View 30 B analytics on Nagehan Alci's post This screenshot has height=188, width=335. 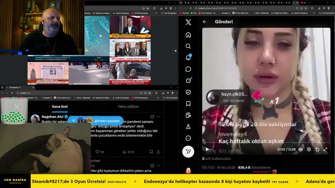tap(128, 152)
